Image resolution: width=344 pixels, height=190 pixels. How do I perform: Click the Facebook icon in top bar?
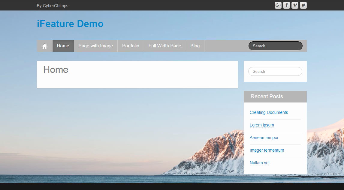click(x=286, y=5)
